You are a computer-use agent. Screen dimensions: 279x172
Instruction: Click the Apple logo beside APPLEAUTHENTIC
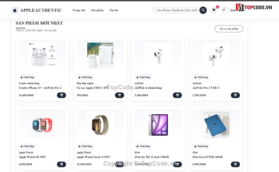click(15, 10)
